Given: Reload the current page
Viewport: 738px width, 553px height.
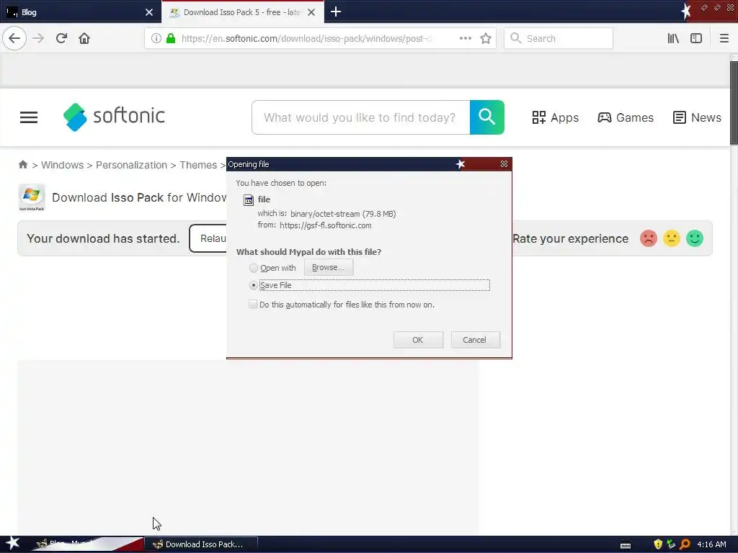Looking at the screenshot, I should point(61,38).
